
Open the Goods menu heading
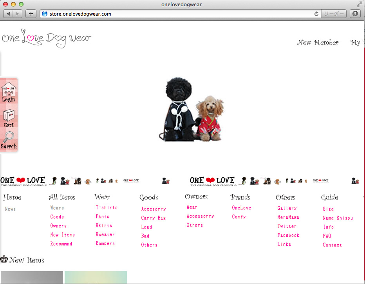(149, 198)
